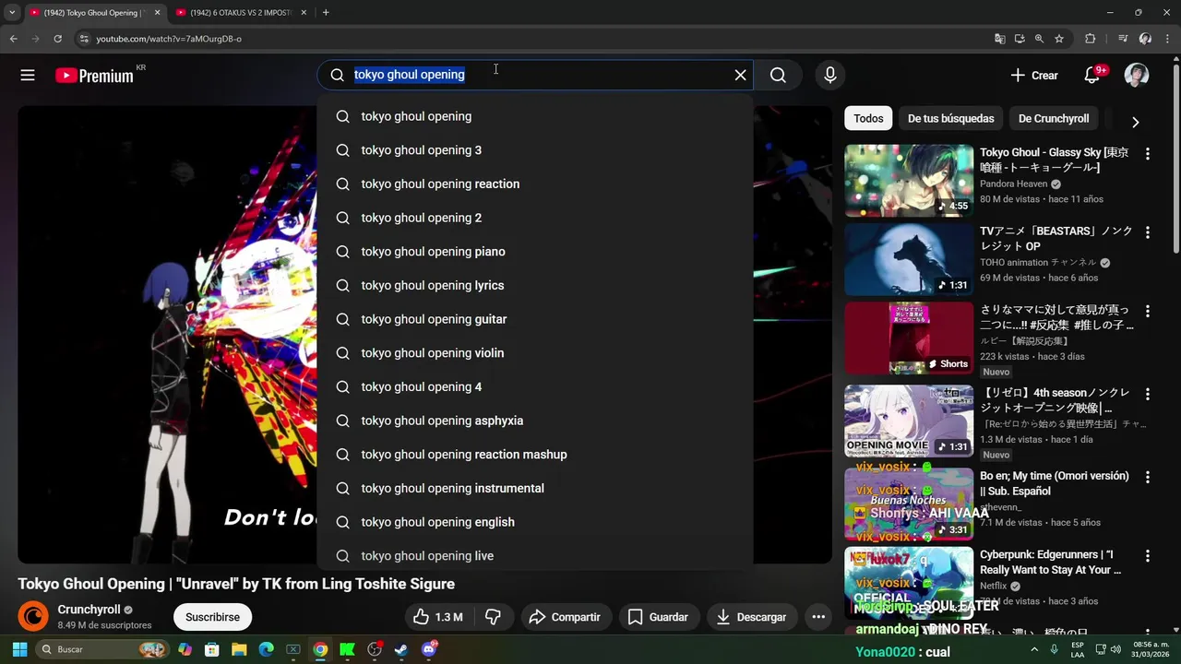
Task: Save video with the Guardar button
Action: (658, 617)
